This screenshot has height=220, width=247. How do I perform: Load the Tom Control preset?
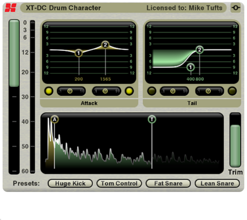point(119,183)
